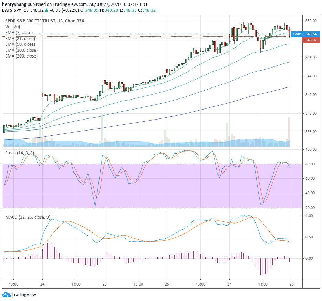Click date 24 on the time axis
Viewport: 322px width, 301px height.
point(42,284)
